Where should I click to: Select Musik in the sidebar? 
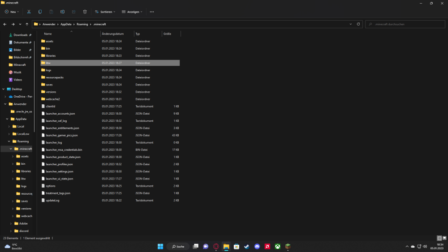(17, 72)
